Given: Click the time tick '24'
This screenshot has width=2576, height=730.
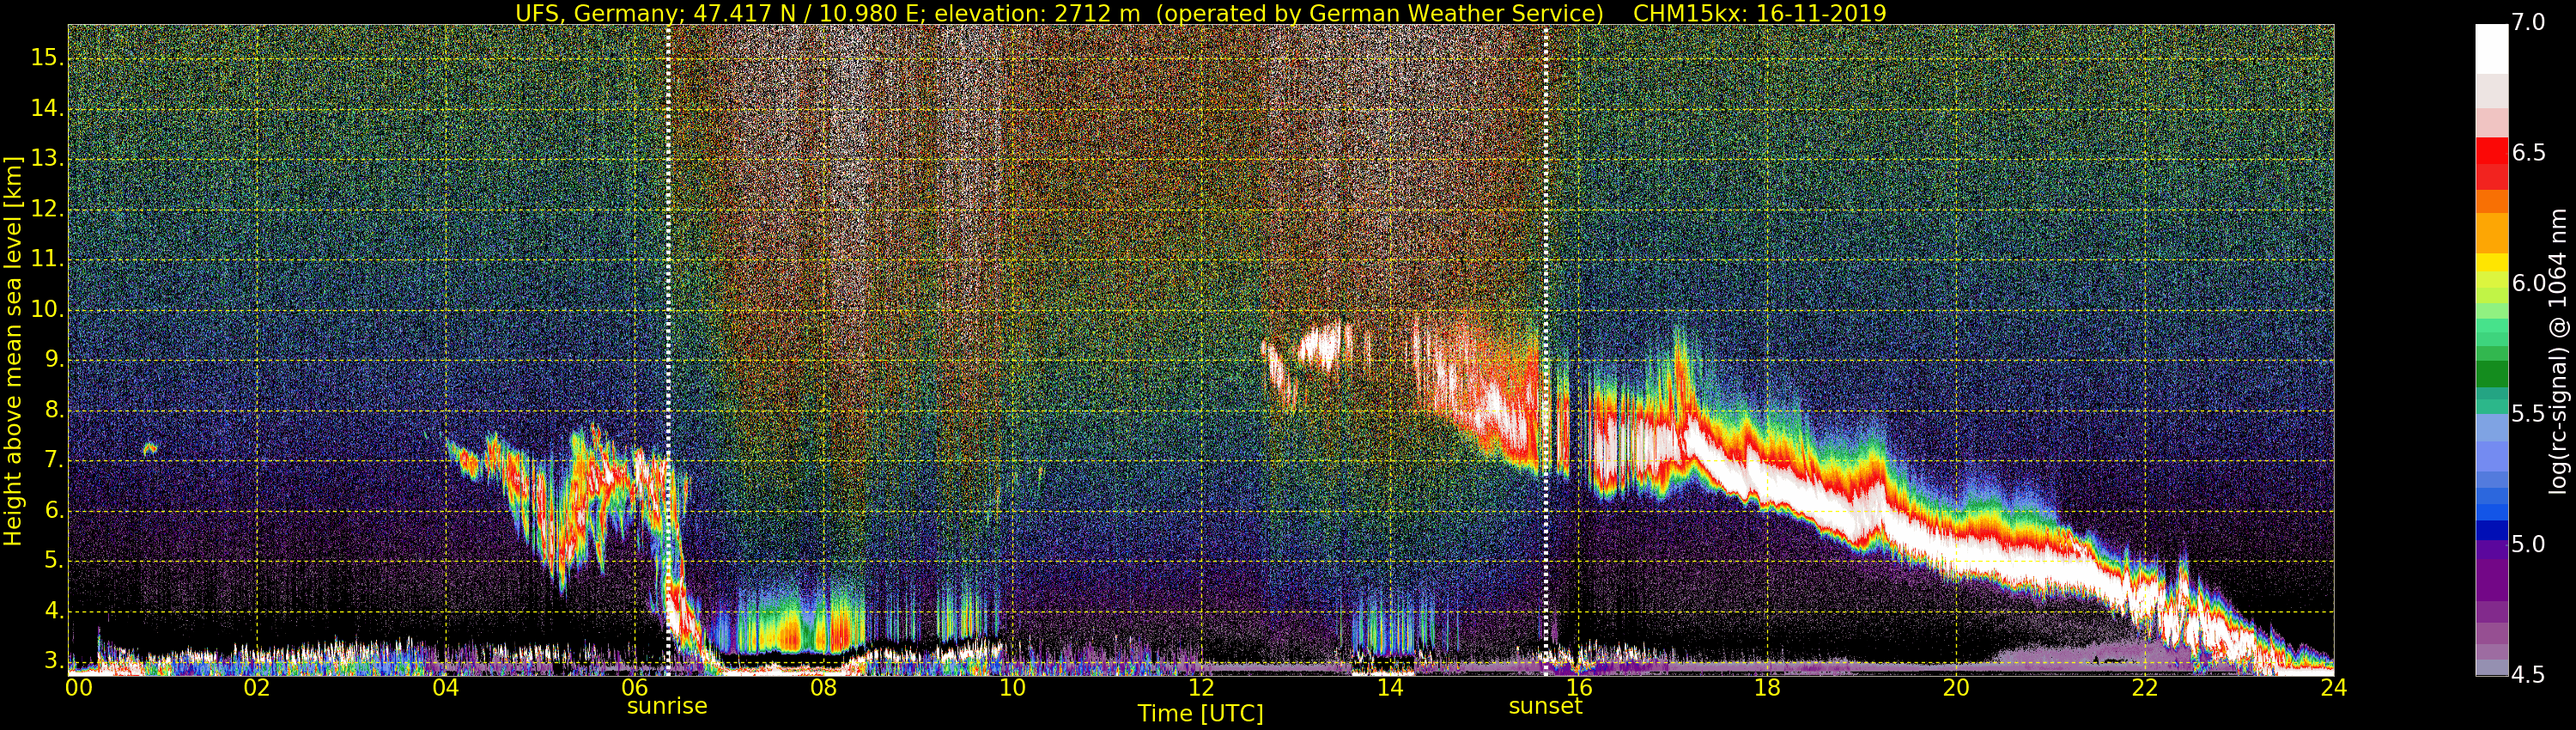Looking at the screenshot, I should (x=2333, y=688).
